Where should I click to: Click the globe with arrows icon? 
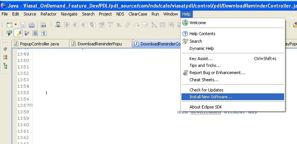171,25
